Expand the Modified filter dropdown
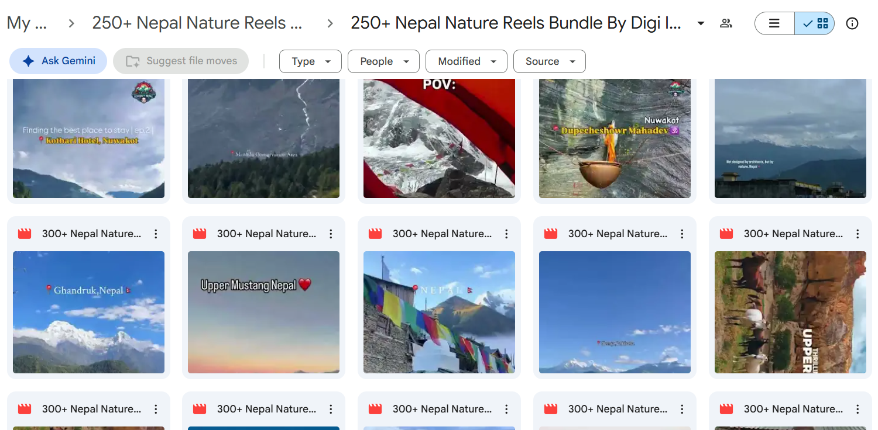The width and height of the screenshot is (878, 430). pyautogui.click(x=467, y=61)
